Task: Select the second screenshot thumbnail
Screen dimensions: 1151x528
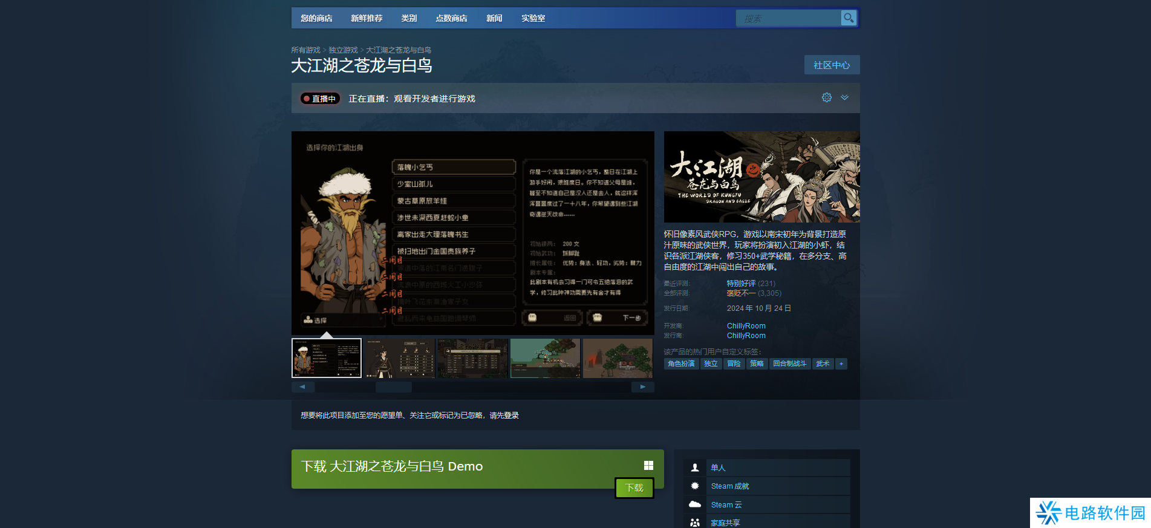Action: [399, 358]
